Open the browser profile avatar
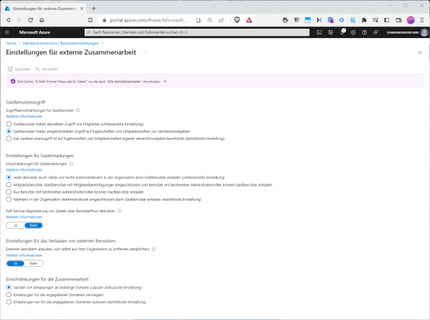The height and width of the screenshot is (320, 430). [411, 20]
